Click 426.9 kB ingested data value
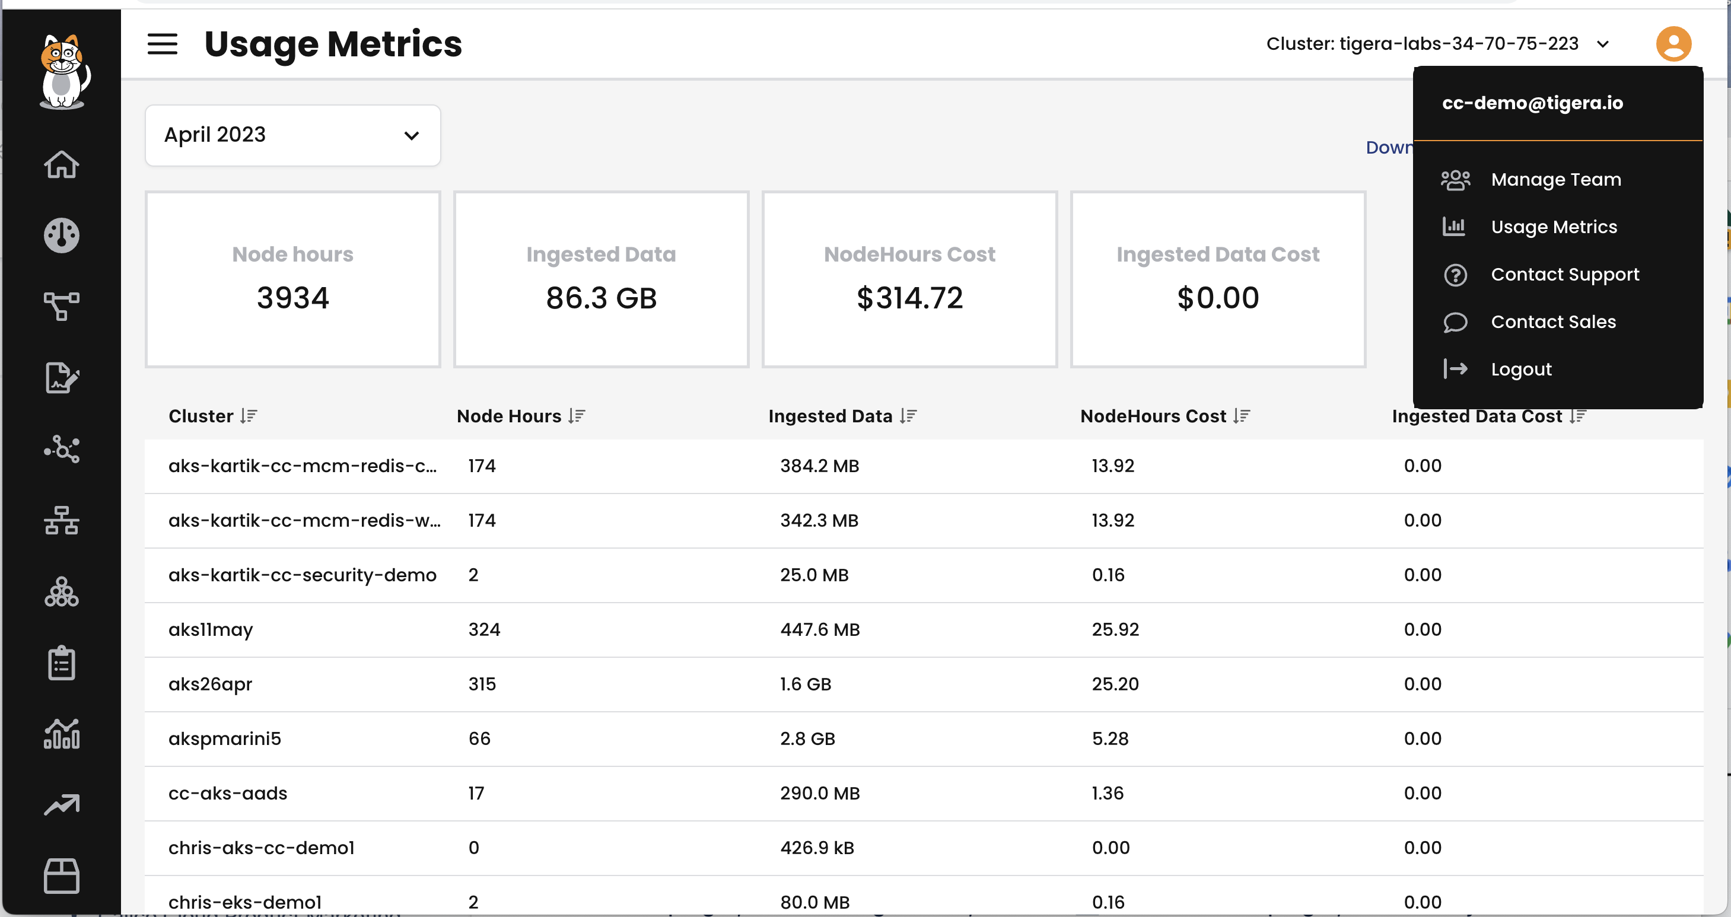Screen dimensions: 1731x917 [x=817, y=848]
